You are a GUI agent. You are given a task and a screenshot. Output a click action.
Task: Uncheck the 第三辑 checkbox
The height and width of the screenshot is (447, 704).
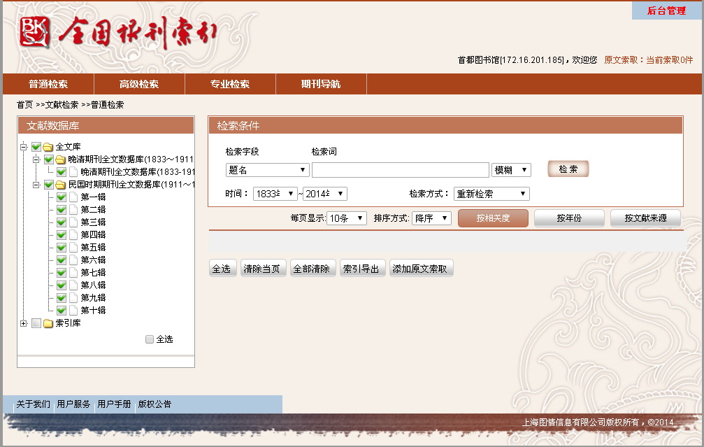point(62,222)
